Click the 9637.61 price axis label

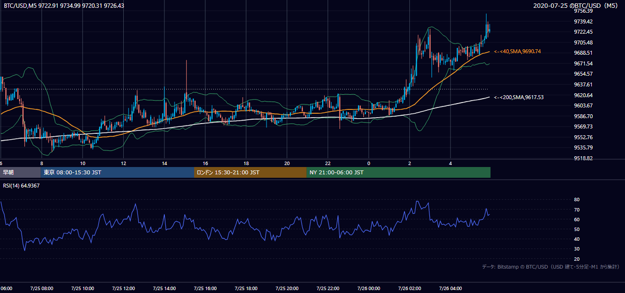click(x=583, y=84)
